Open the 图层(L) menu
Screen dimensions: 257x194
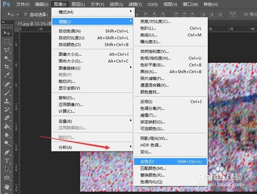coord(78,4)
